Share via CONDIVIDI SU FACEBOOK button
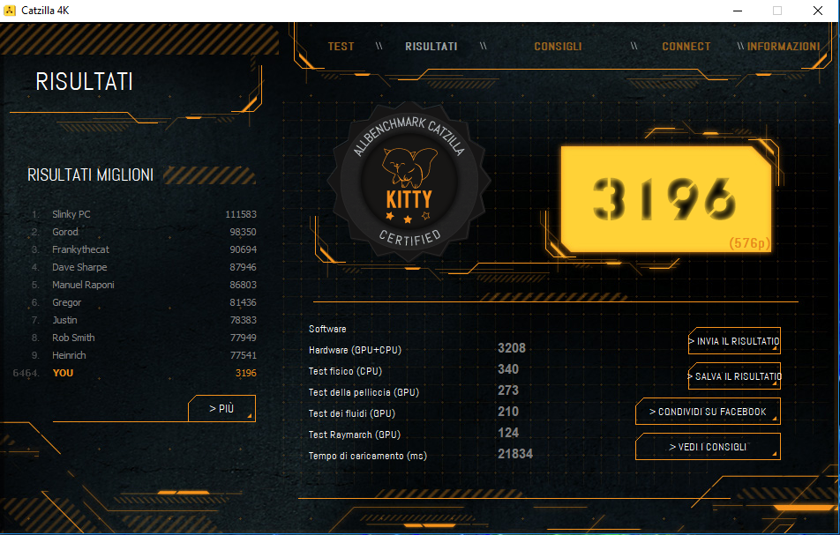This screenshot has width=840, height=535. (708, 412)
